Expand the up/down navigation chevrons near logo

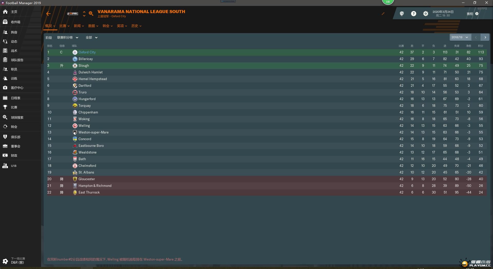click(84, 14)
